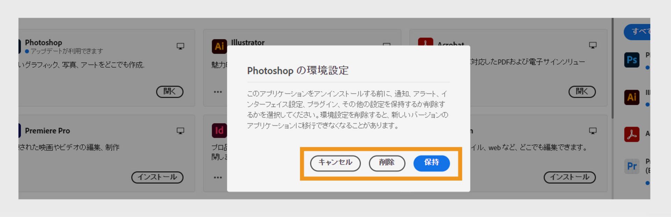This screenshot has width=671, height=217.
Task: Click the Illustrator card title
Action: pyautogui.click(x=248, y=42)
